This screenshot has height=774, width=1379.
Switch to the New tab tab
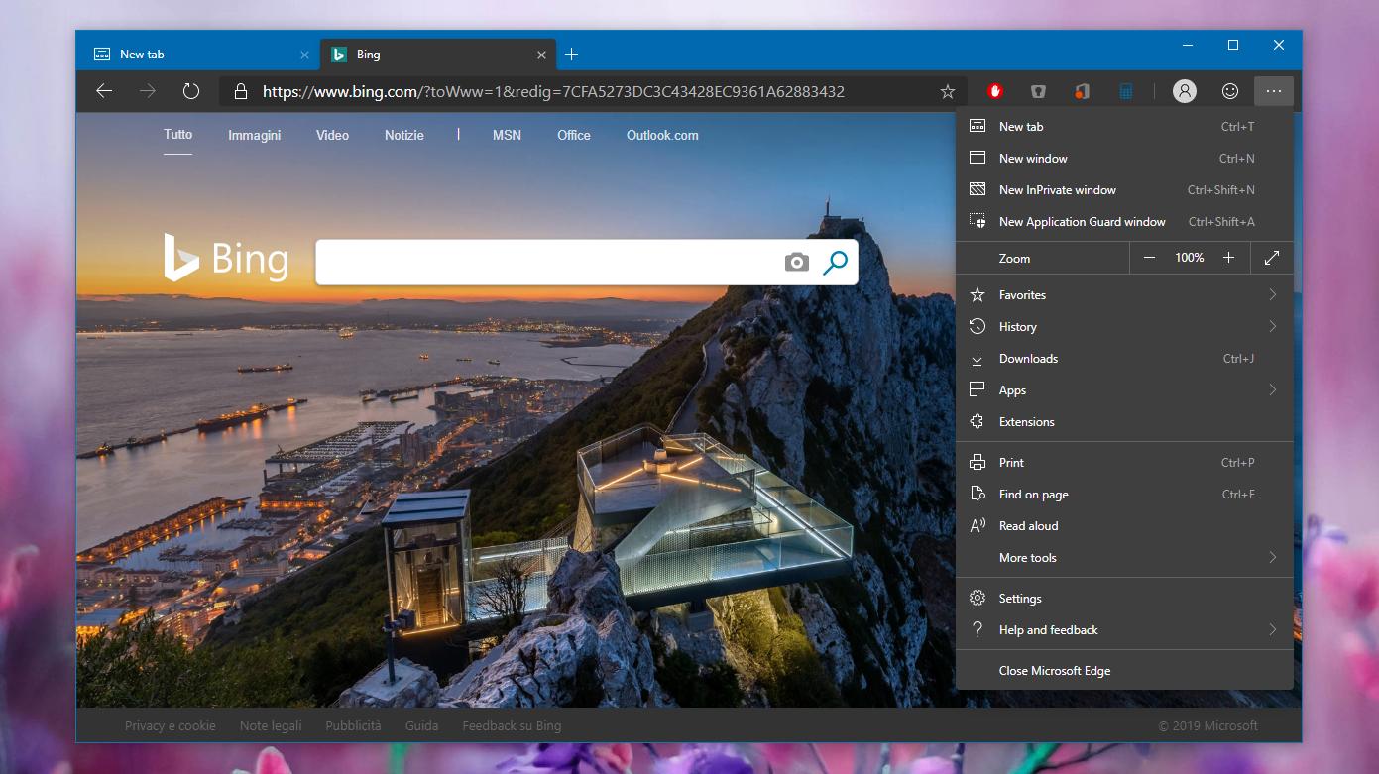click(x=198, y=55)
